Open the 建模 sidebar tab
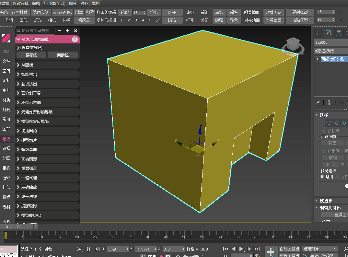Image resolution: width=348 pixels, height=257 pixels. (6, 139)
